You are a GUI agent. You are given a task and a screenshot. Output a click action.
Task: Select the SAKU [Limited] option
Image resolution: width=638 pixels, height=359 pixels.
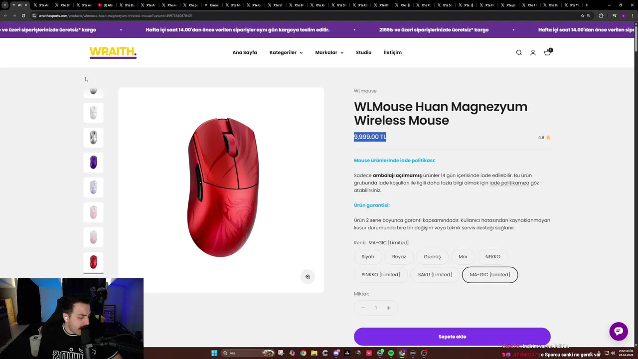click(x=435, y=275)
